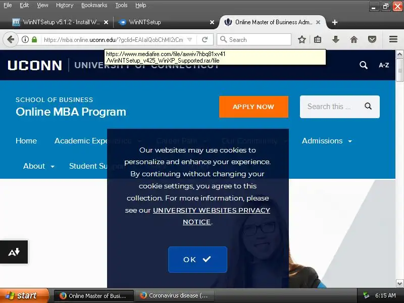
Task: Click the Pocket save icon
Action: pyautogui.click(x=372, y=40)
